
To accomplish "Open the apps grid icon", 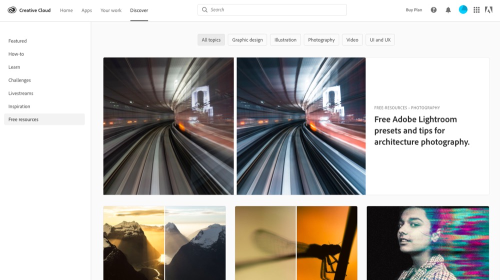I will 476,10.
